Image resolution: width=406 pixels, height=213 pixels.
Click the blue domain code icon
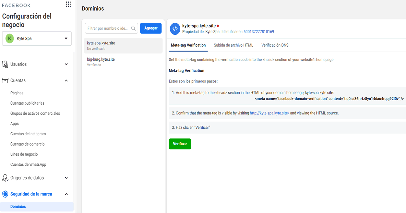pos(175,29)
